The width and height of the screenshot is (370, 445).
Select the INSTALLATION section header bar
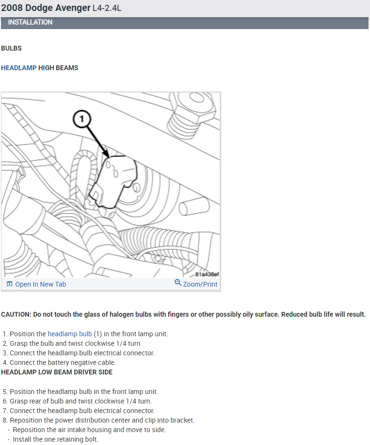pyautogui.click(x=185, y=22)
